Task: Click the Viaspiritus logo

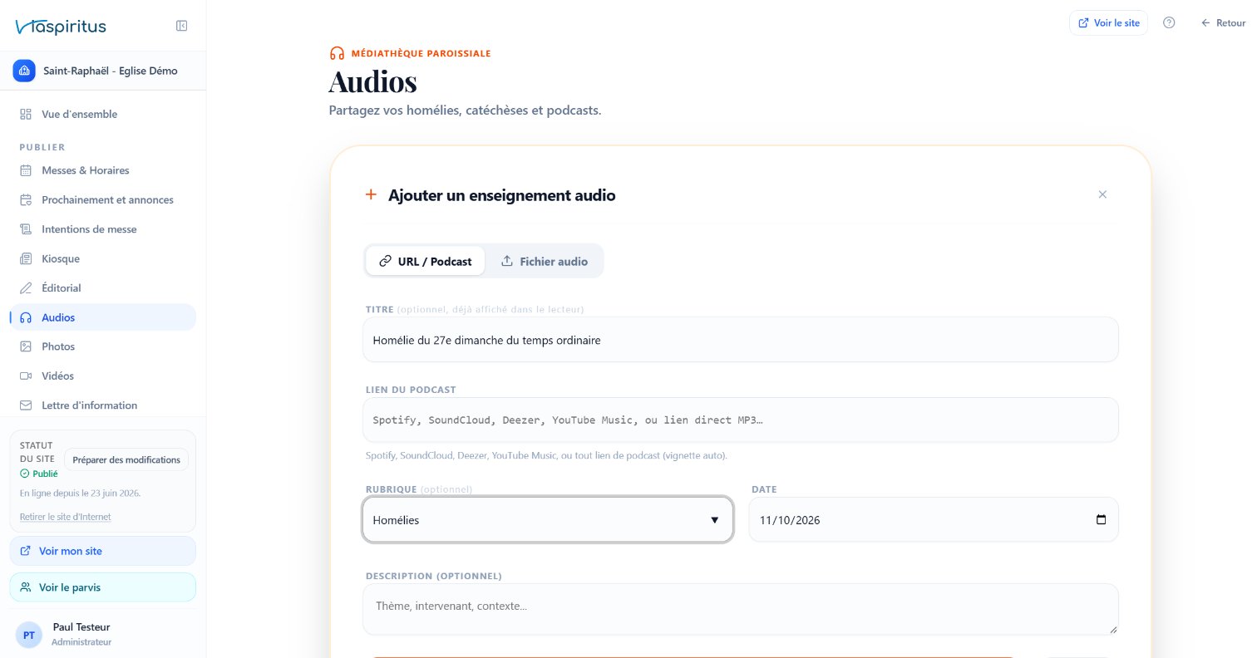Action: point(61,27)
